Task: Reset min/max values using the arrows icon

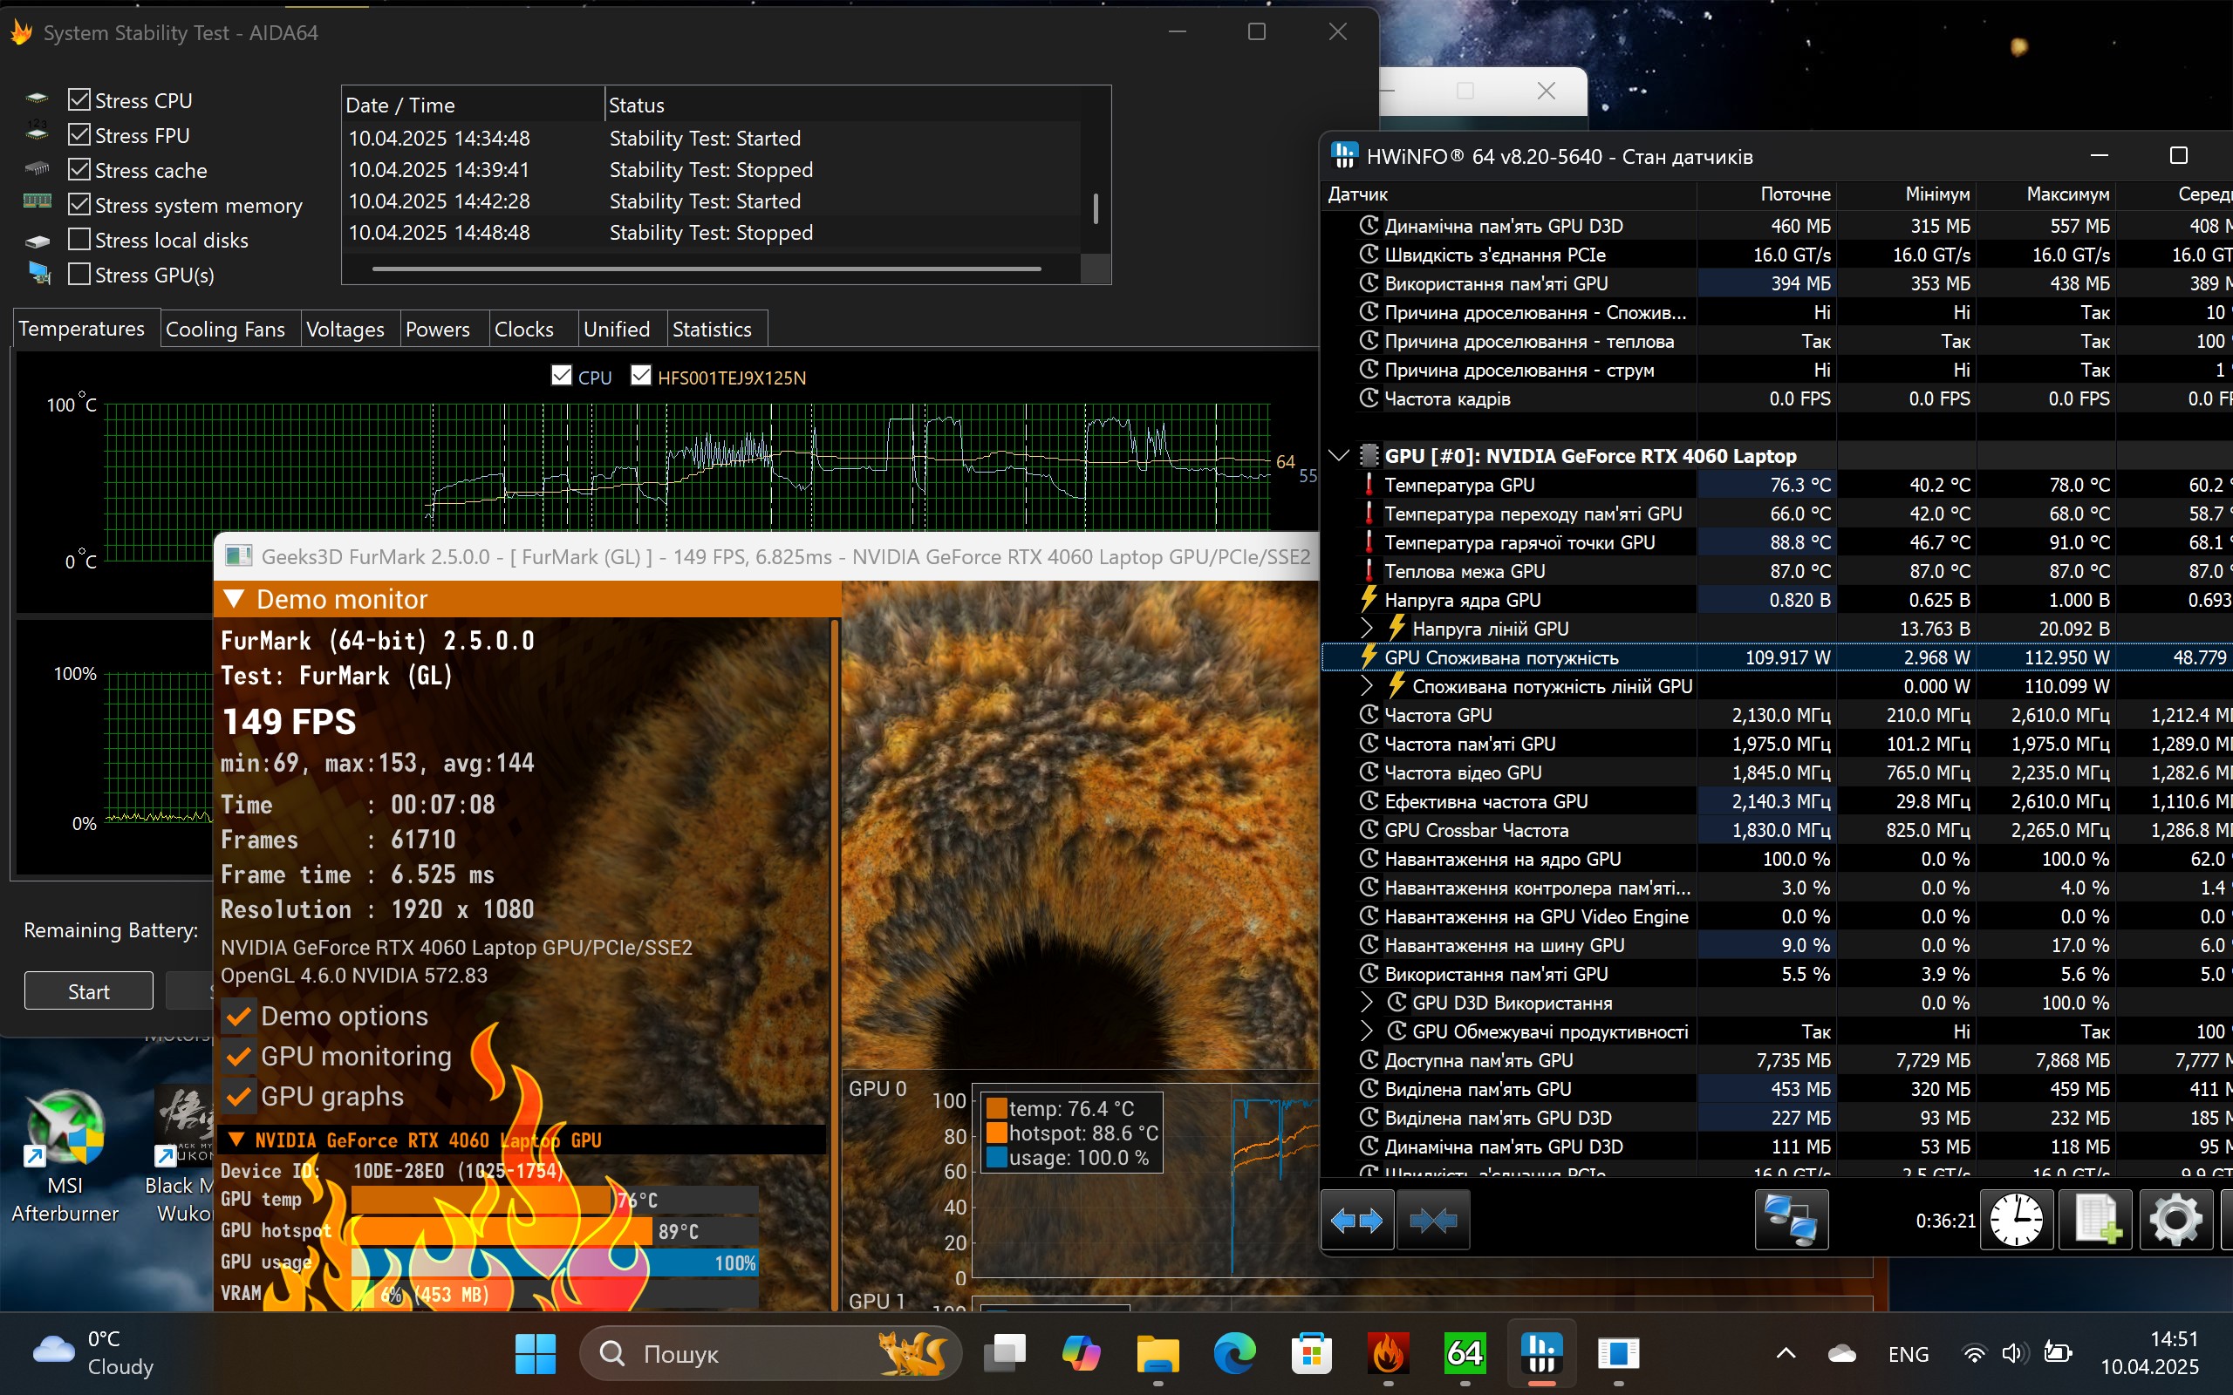Action: 1356,1220
